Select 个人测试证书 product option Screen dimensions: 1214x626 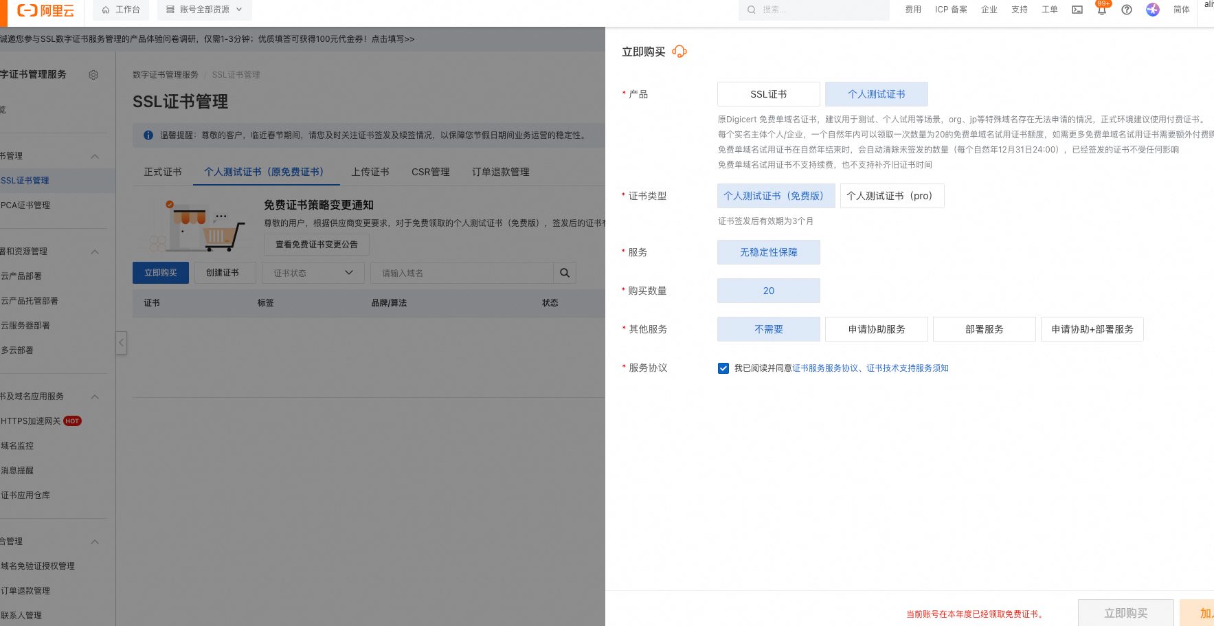(x=877, y=94)
